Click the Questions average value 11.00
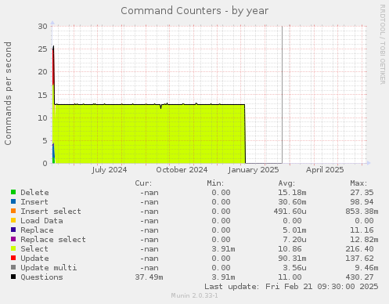Image resolution: width=389 pixels, height=304 pixels. [x=290, y=277]
